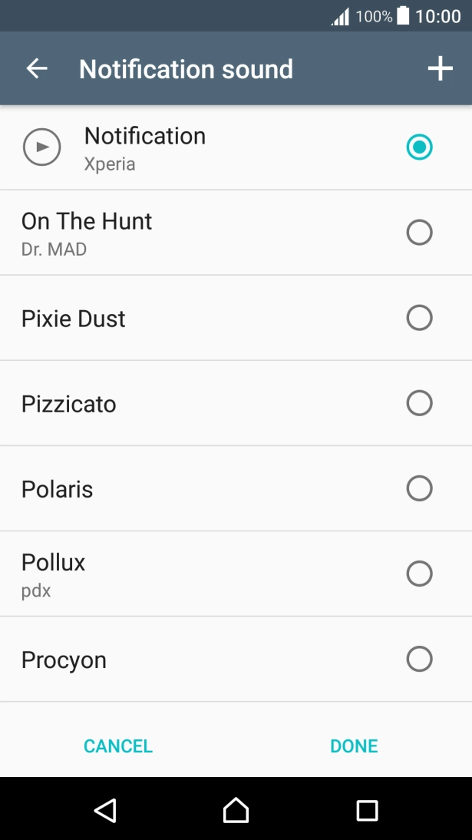Add a new sound with the plus icon
The height and width of the screenshot is (840, 472).
(440, 68)
